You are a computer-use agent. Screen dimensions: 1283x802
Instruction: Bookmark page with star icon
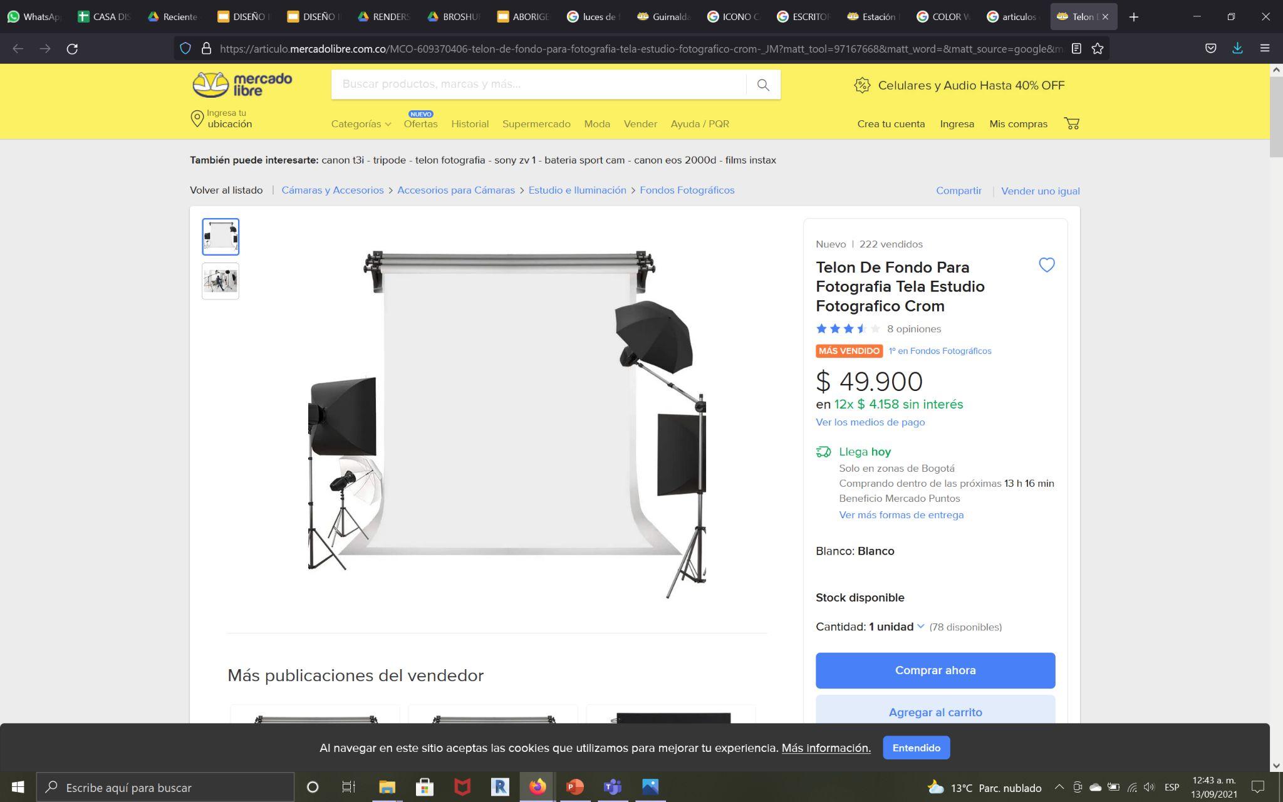pyautogui.click(x=1098, y=48)
